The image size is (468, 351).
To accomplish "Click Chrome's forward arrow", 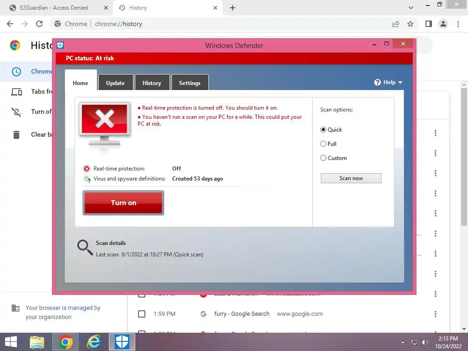I will pyautogui.click(x=25, y=24).
